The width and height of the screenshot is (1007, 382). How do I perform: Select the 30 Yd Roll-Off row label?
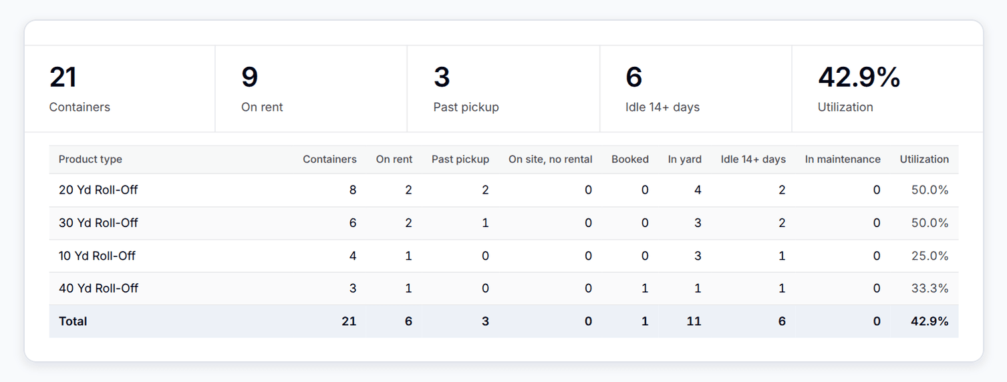(98, 222)
